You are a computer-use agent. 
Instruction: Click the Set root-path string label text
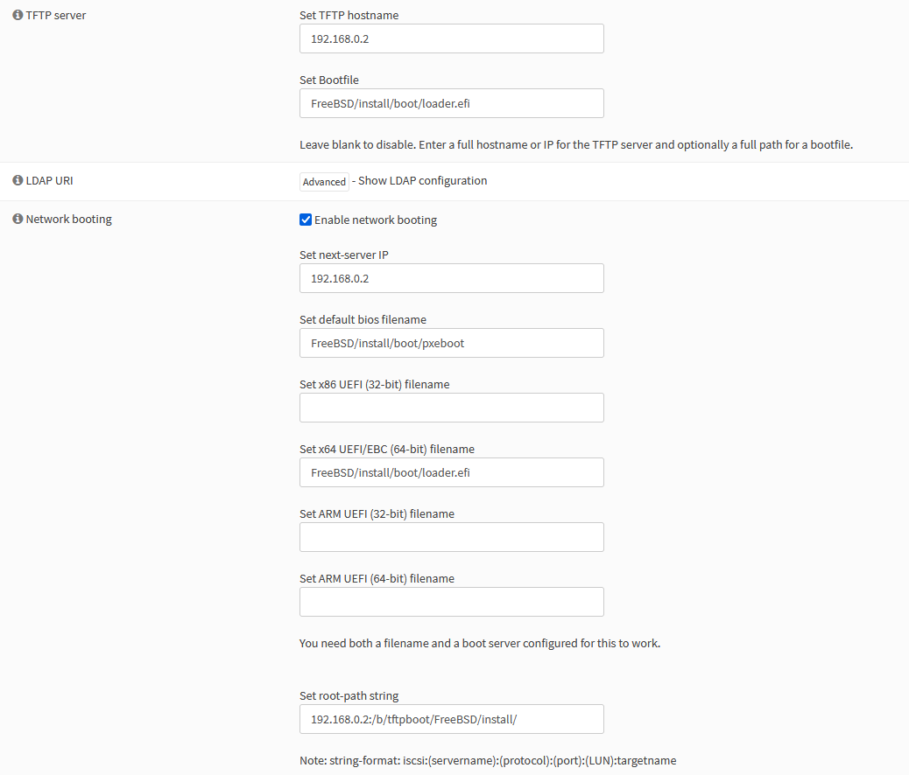pyautogui.click(x=349, y=696)
